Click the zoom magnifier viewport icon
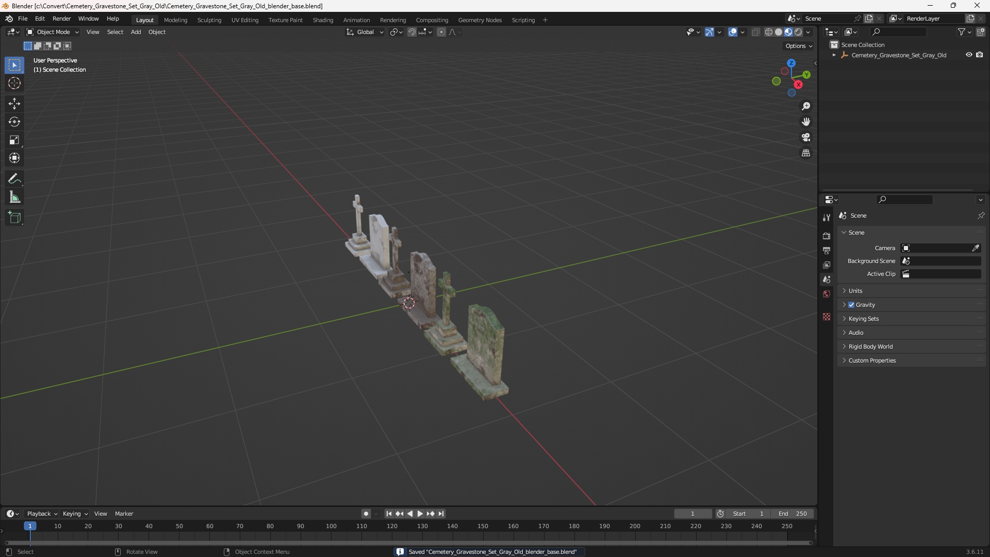The image size is (990, 557). click(x=806, y=106)
